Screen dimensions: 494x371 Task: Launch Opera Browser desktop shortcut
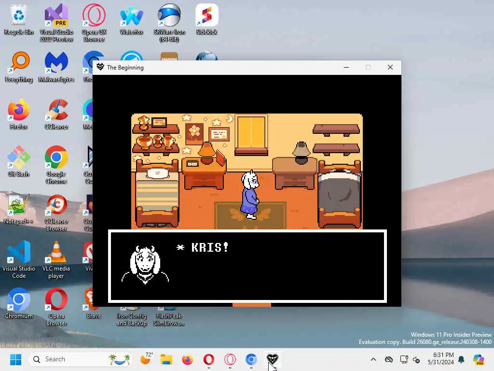56,307
